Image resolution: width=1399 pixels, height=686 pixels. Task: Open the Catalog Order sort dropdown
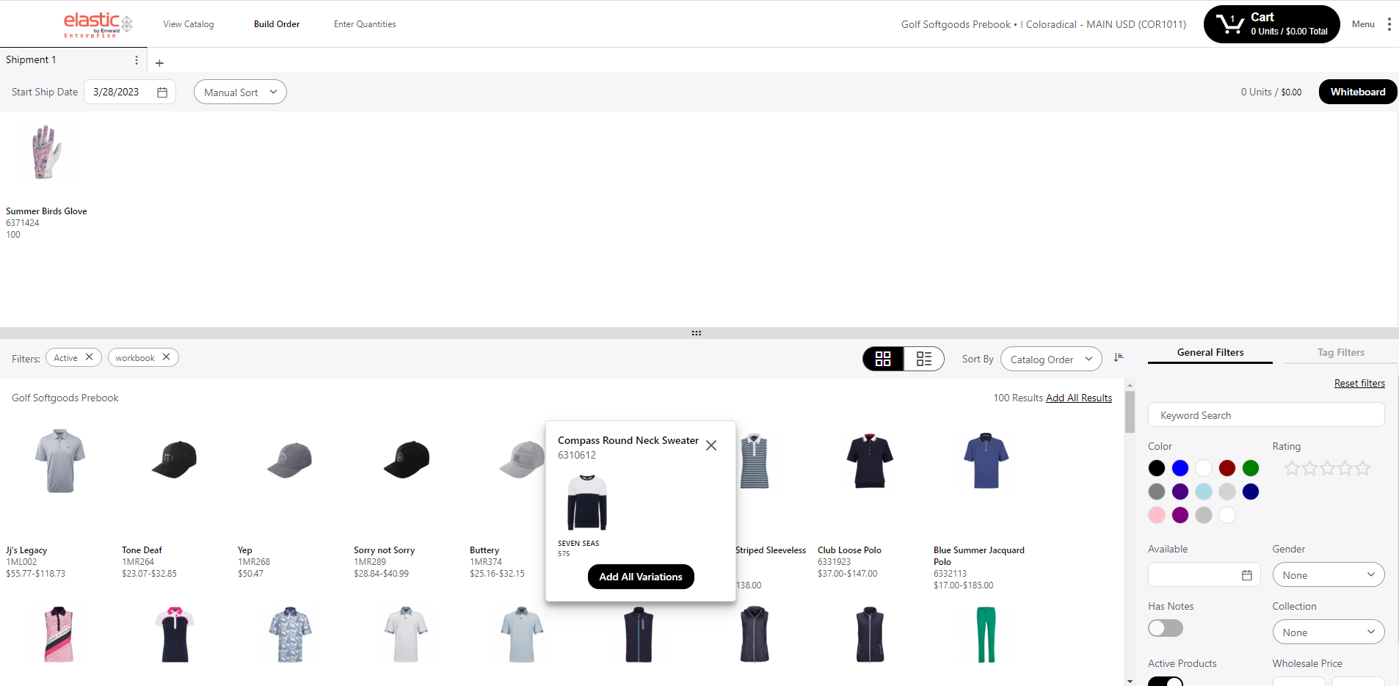coord(1050,360)
